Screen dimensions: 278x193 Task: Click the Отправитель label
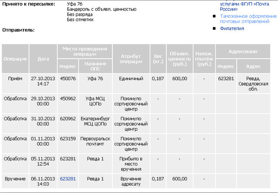tap(18, 30)
